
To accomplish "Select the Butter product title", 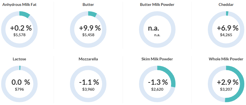I will coord(88,4).
